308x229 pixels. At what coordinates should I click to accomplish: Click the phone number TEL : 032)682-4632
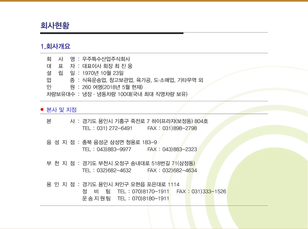pos(107,170)
